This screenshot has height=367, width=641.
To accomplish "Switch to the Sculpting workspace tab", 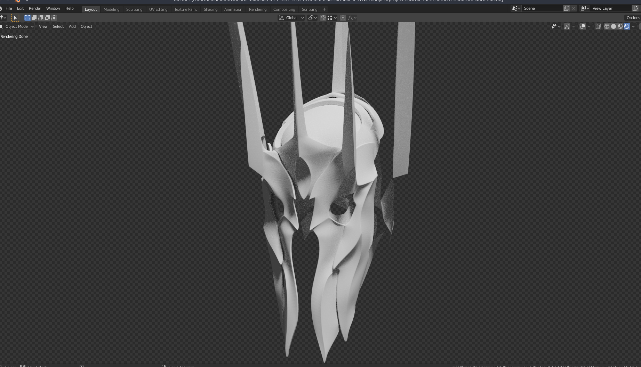I will click(134, 9).
